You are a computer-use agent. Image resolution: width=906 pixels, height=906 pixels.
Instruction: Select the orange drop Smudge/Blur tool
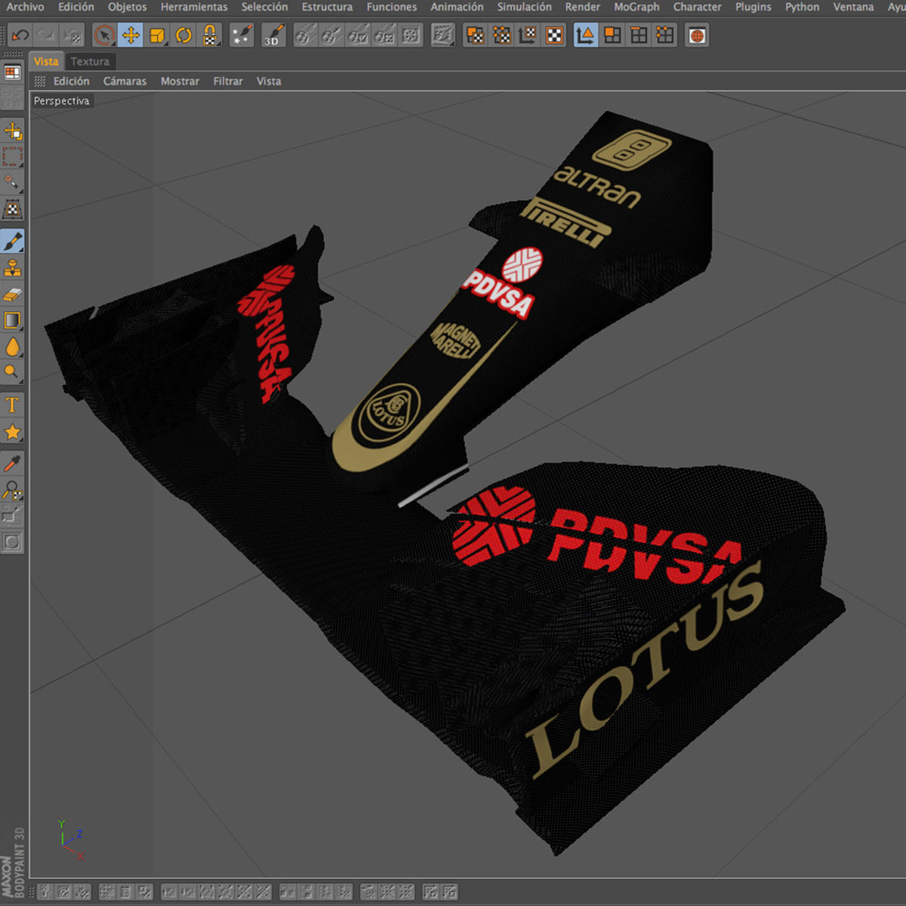tap(13, 347)
